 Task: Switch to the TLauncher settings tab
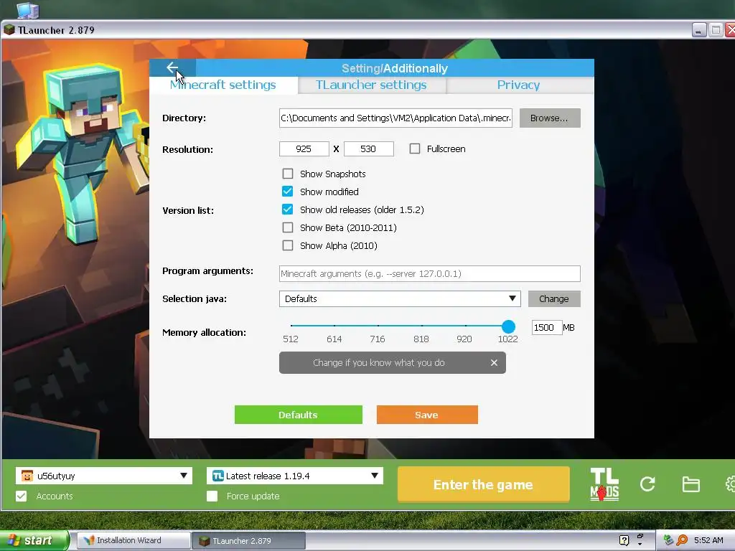[371, 85]
